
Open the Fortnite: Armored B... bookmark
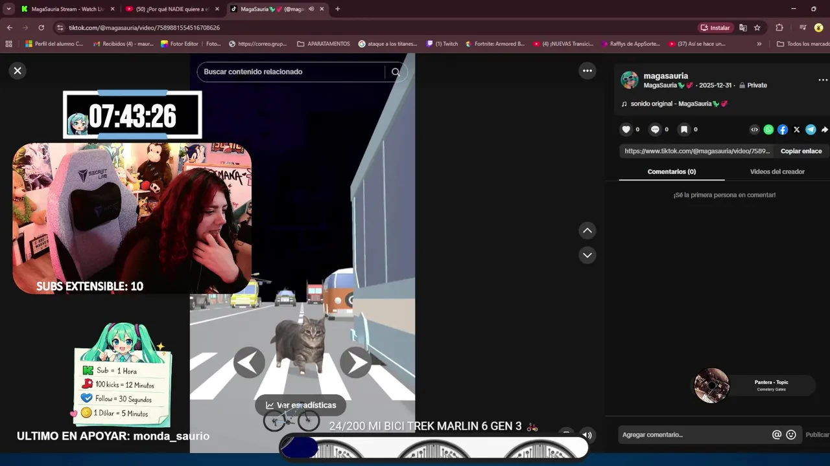click(495, 44)
